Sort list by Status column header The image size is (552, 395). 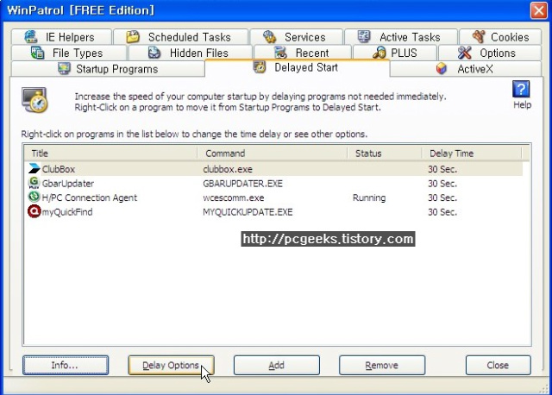(x=385, y=154)
